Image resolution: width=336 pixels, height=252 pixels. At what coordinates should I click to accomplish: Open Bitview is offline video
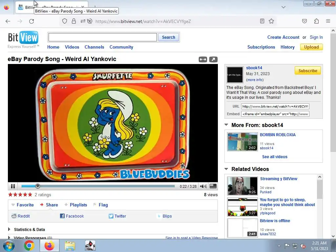click(275, 221)
